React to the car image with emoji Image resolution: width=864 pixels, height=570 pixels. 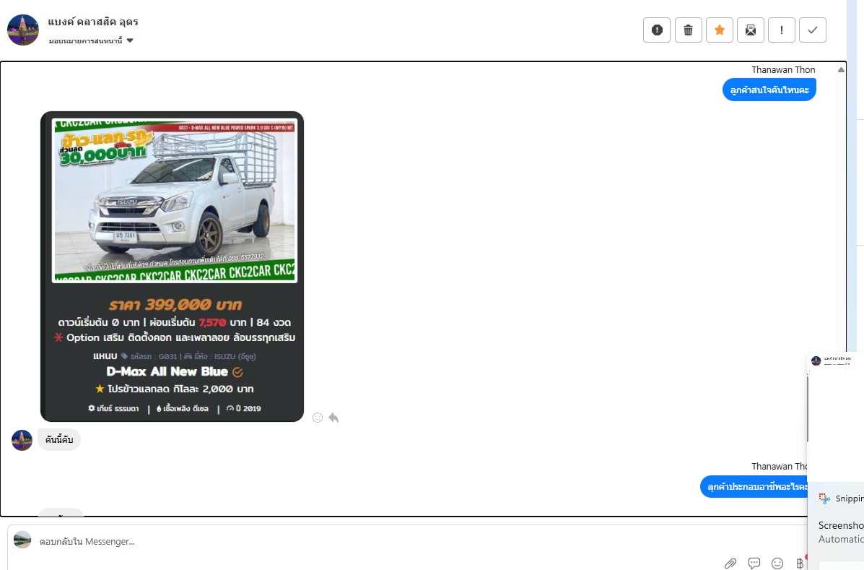coord(318,418)
